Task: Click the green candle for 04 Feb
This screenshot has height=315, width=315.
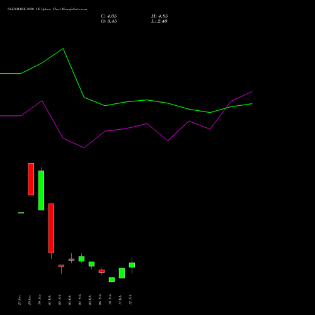Action: (81, 259)
